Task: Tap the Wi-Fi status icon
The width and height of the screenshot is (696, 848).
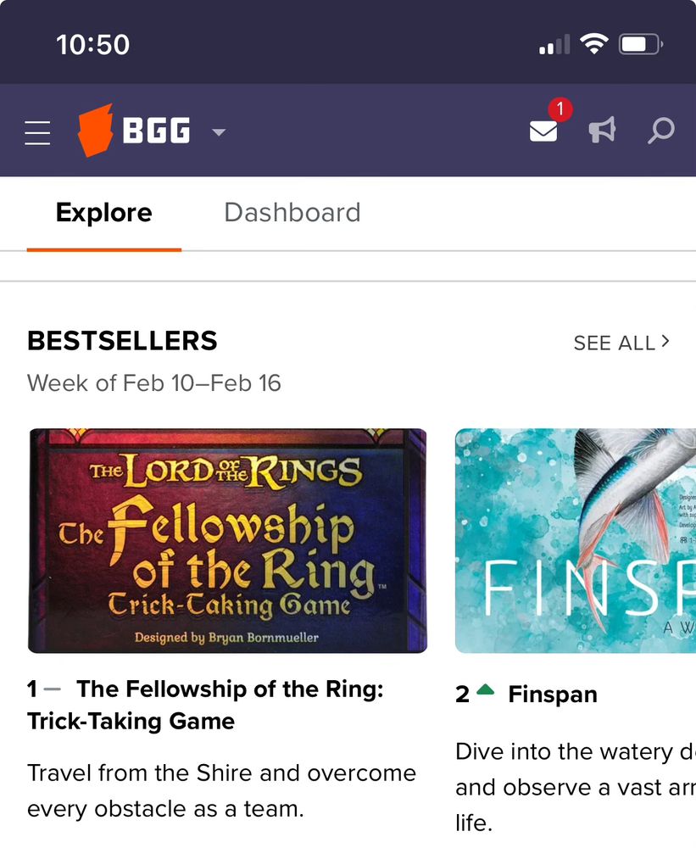Action: coord(594,43)
